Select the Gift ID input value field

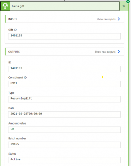[64, 36]
